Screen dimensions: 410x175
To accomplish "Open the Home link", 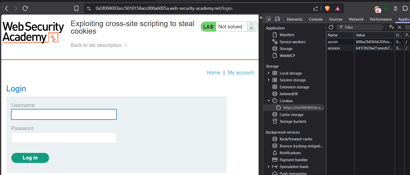I will click(214, 73).
